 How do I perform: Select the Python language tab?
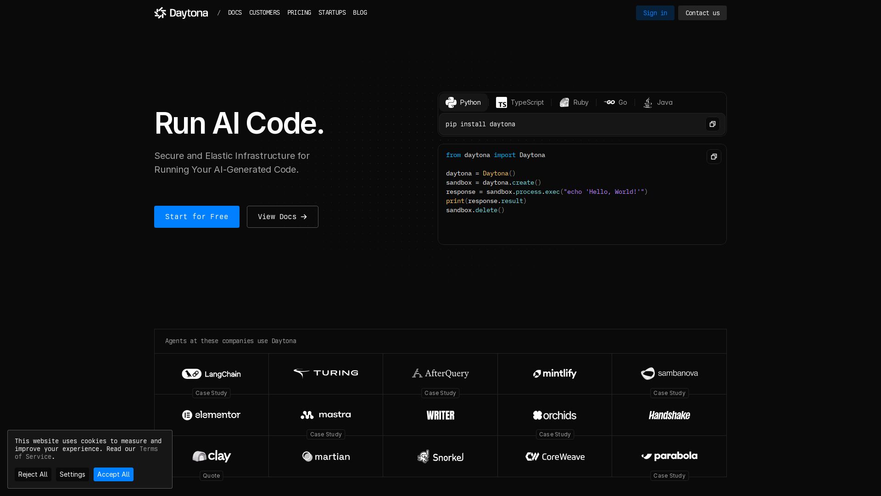tap(463, 102)
